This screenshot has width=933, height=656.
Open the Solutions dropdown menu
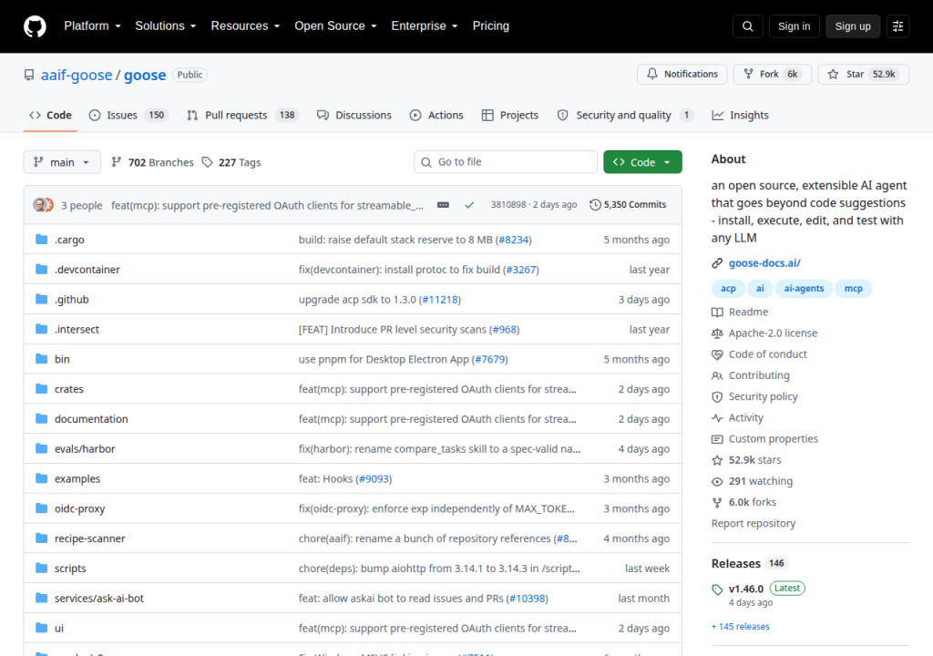pos(166,26)
